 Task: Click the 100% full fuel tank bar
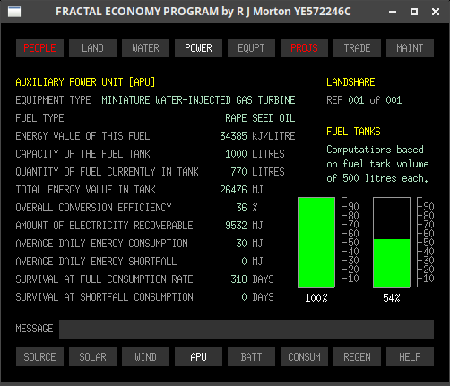(x=316, y=243)
